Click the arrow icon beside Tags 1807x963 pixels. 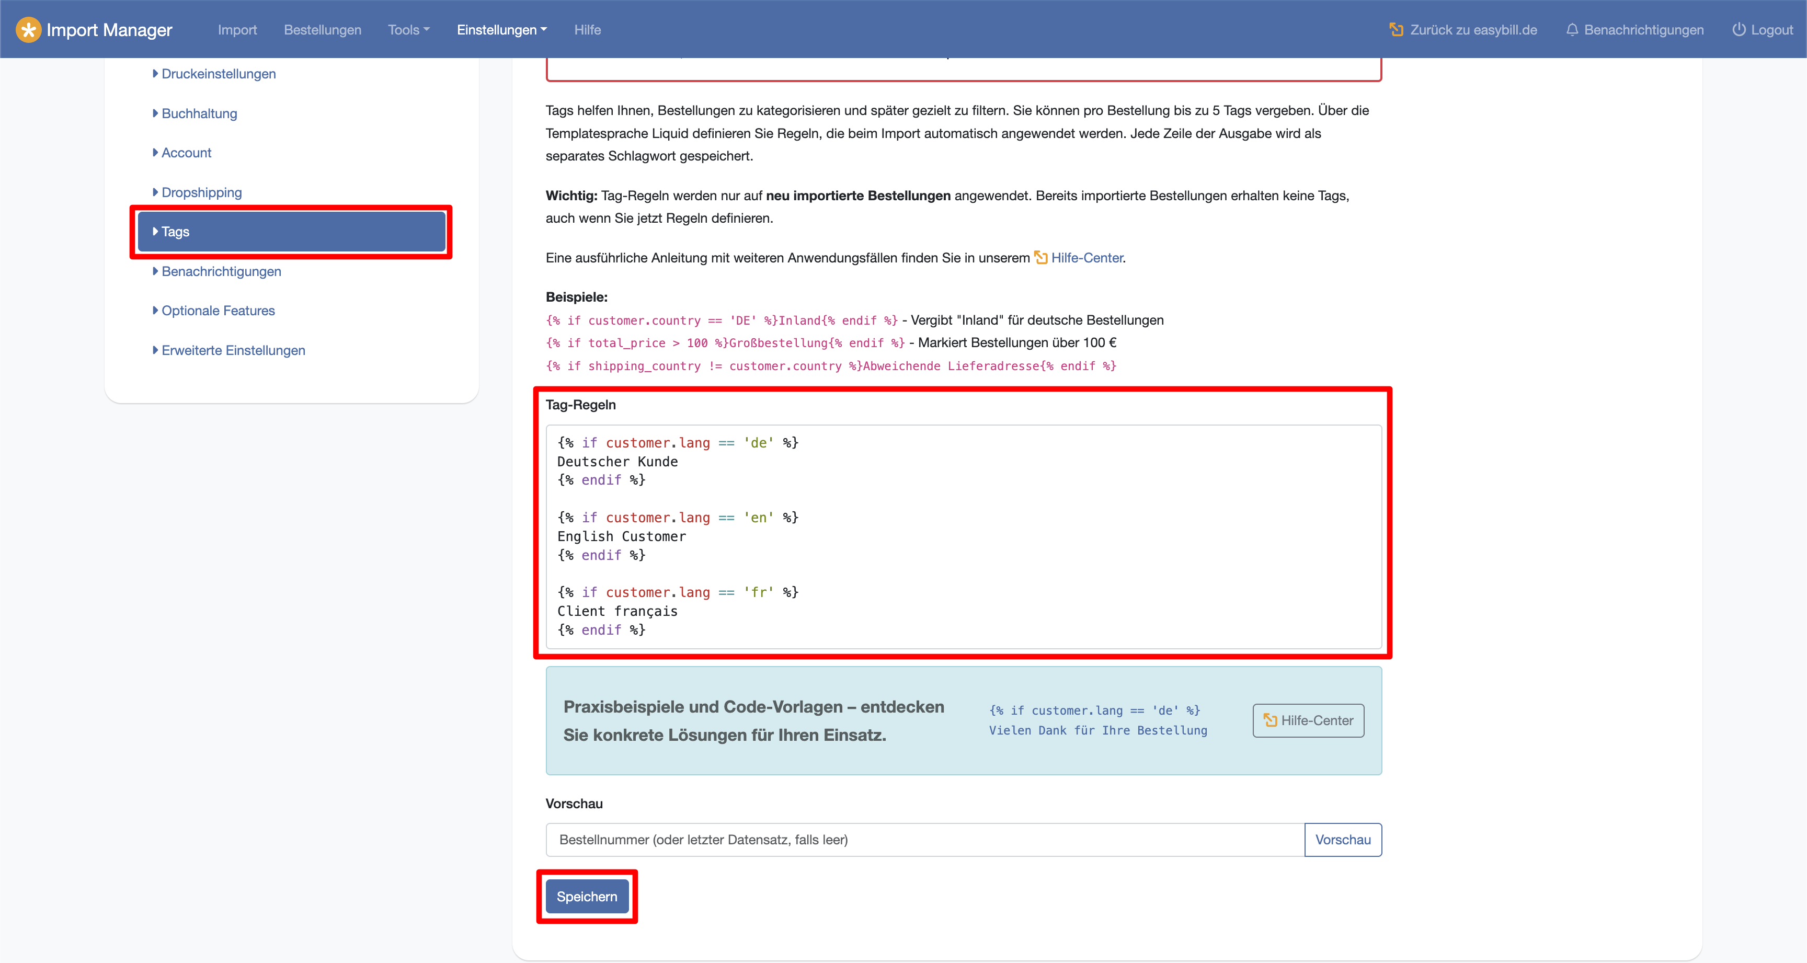click(155, 232)
